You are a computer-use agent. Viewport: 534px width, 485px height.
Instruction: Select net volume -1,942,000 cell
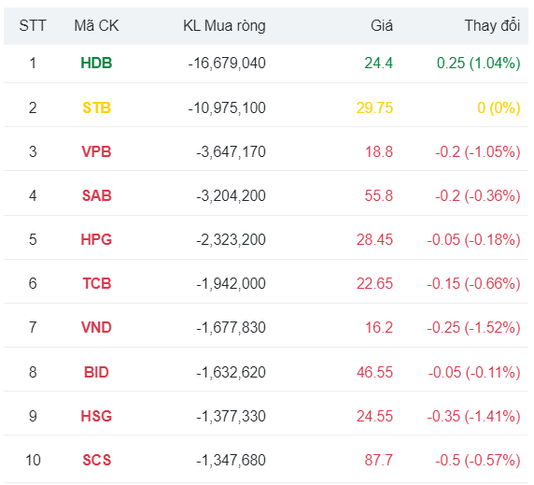tap(231, 284)
